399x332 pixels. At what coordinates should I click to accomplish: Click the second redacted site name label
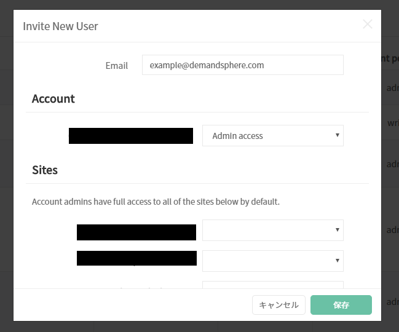pos(136,258)
